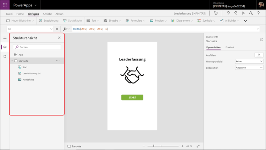Preview the app with play icon
The image size is (266, 150).
pyautogui.click(x=243, y=13)
